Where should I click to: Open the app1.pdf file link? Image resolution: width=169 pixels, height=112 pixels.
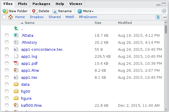point(29,64)
